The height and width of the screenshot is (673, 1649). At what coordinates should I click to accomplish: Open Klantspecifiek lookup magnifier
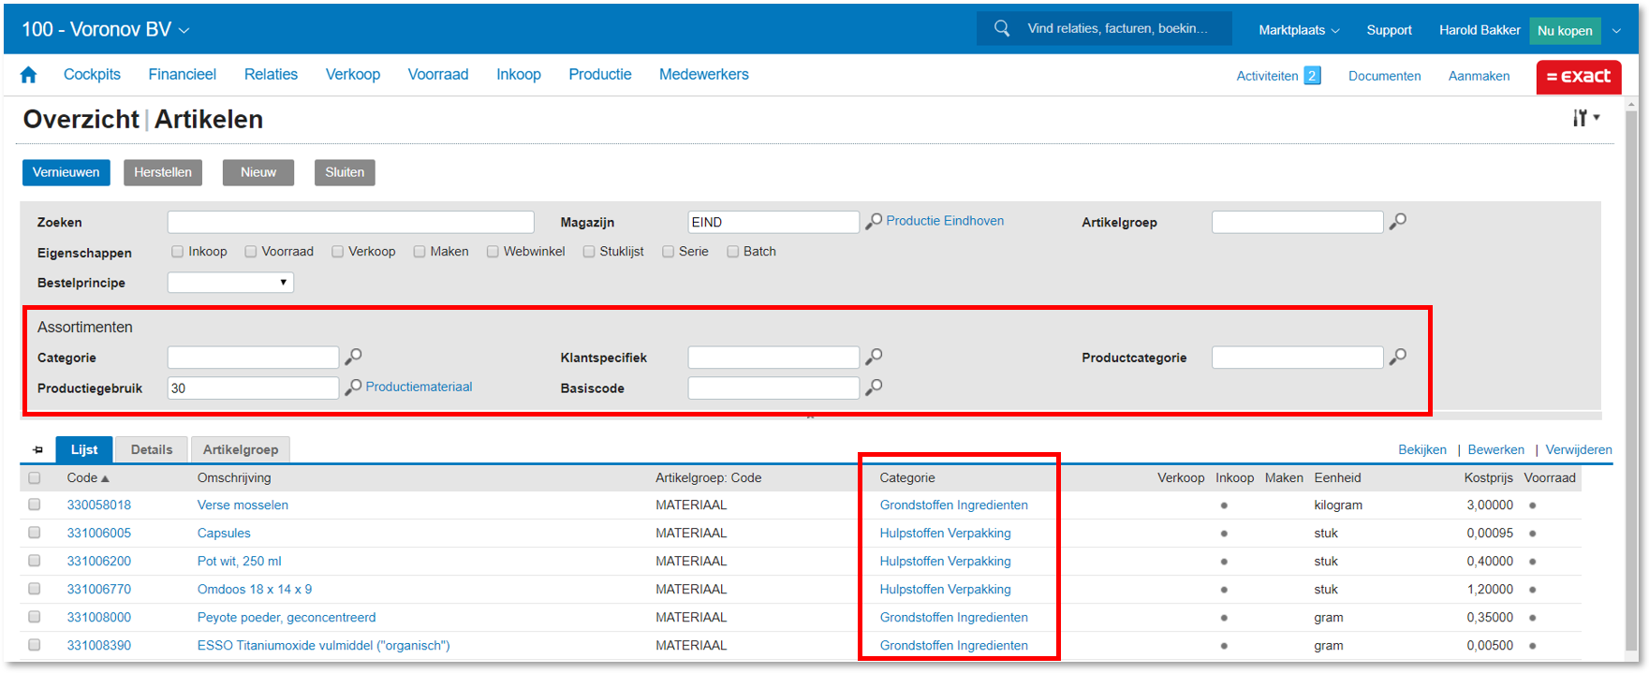tap(874, 357)
